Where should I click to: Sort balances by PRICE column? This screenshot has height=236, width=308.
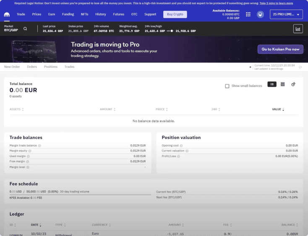coord(162,109)
